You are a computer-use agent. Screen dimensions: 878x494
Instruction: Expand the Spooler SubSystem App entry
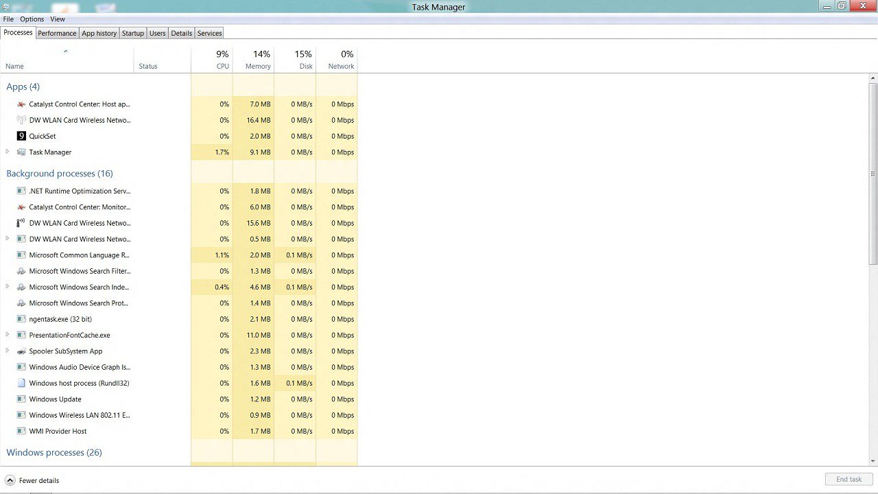tap(8, 351)
